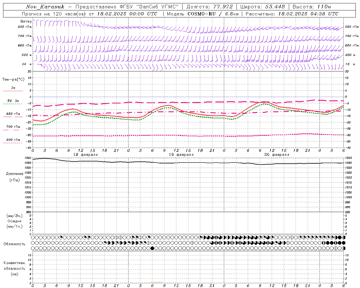
Task: Click the '2м' temperature legend entry
Action: pos(13,88)
